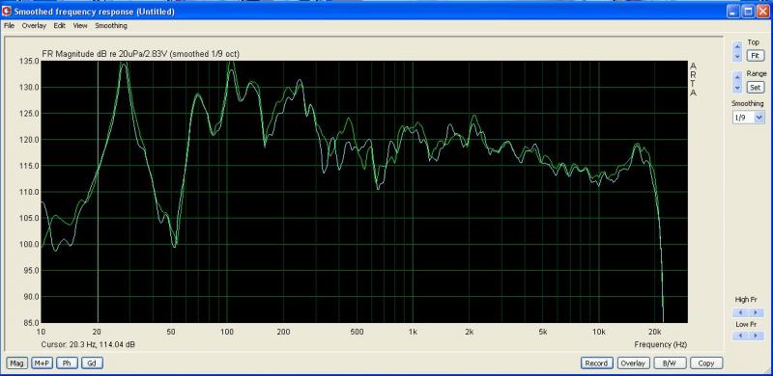Move Low Fr limit right
Image resolution: width=773 pixels, height=376 pixels.
point(756,336)
